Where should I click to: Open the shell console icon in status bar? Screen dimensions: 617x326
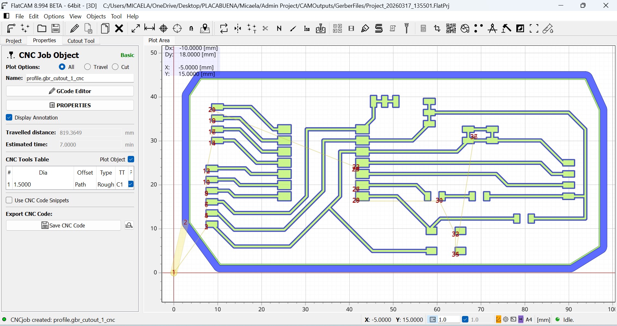click(513, 320)
